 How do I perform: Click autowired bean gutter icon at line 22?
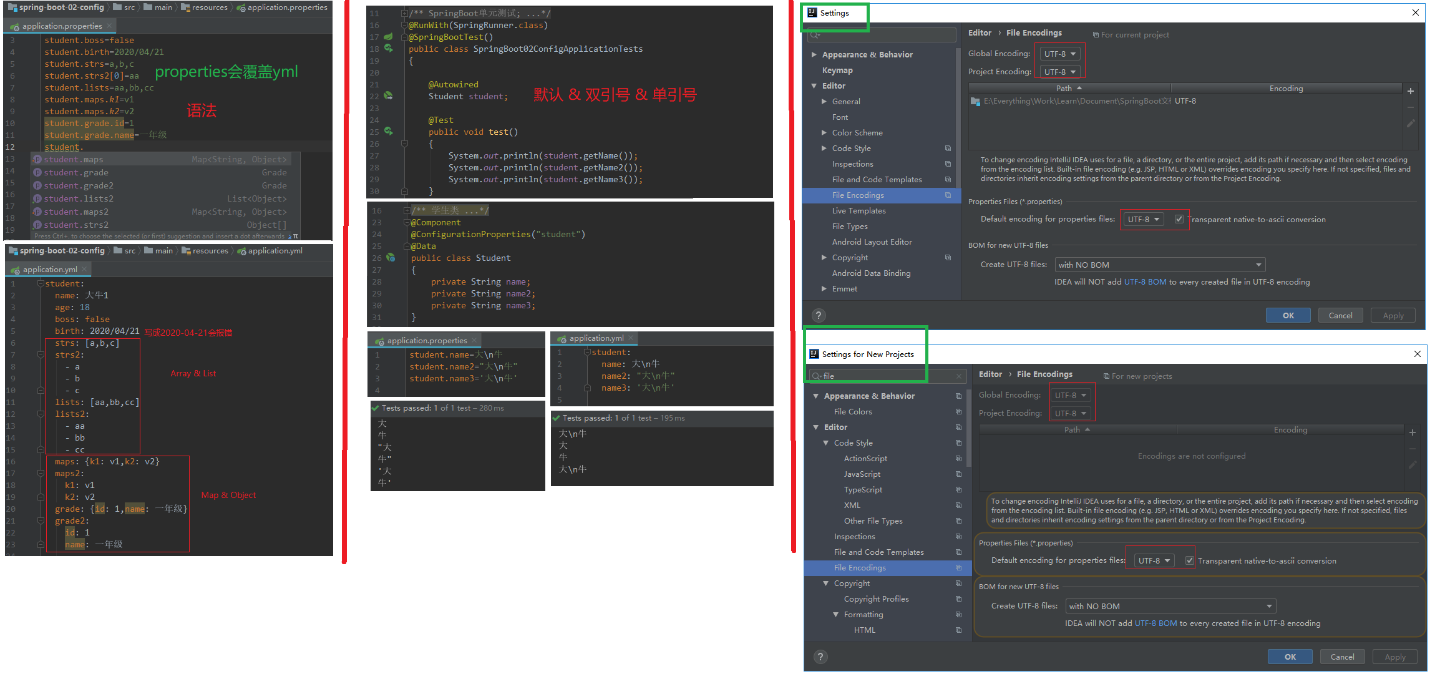tap(388, 95)
